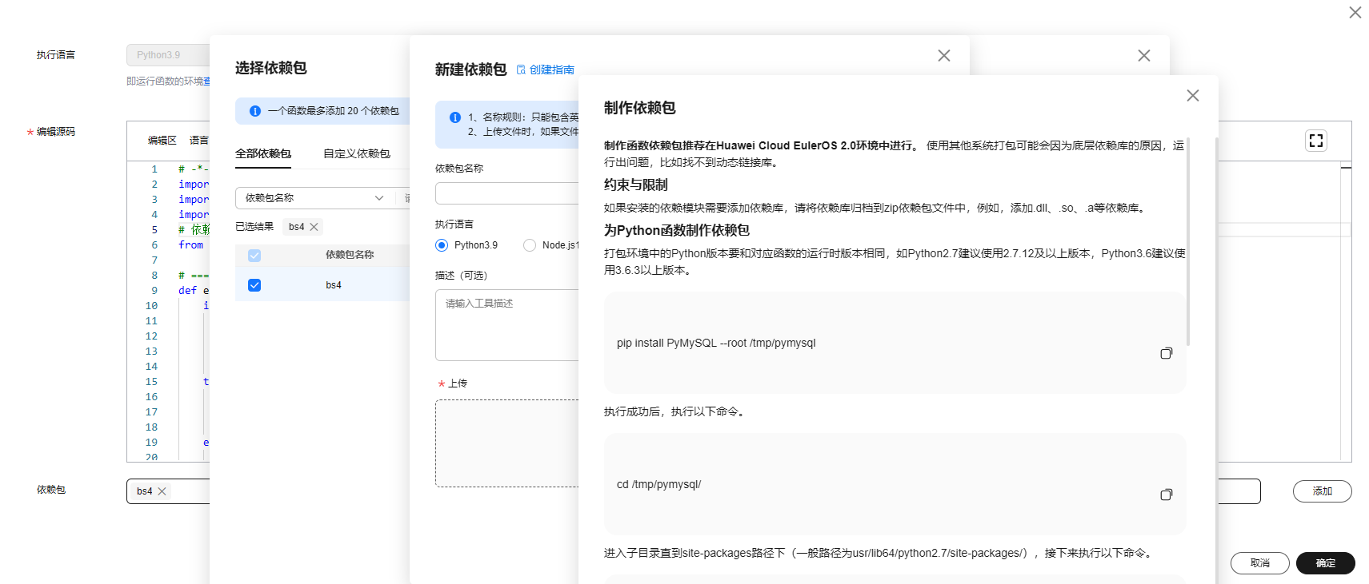Close the 制作依赖包 guide panel

(1192, 95)
